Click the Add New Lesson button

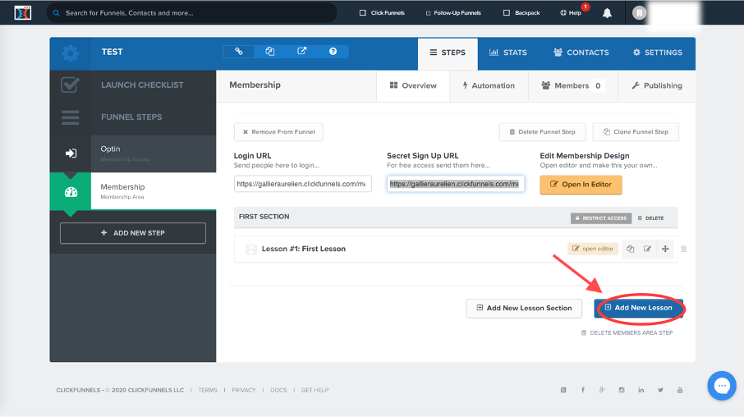point(638,308)
